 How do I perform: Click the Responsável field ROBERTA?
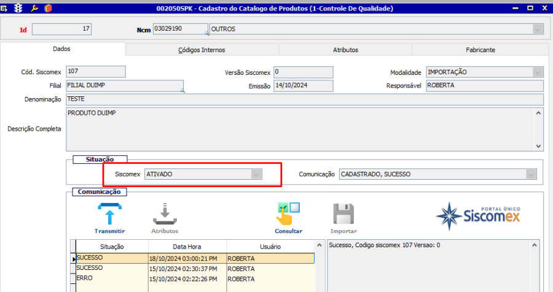click(x=485, y=86)
